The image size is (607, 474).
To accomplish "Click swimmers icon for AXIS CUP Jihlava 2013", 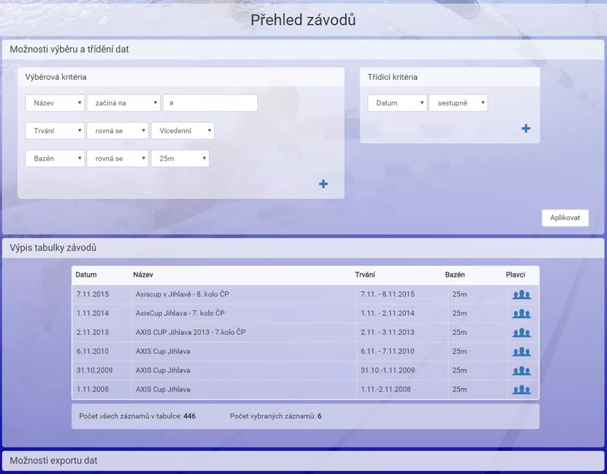I will coord(521,333).
